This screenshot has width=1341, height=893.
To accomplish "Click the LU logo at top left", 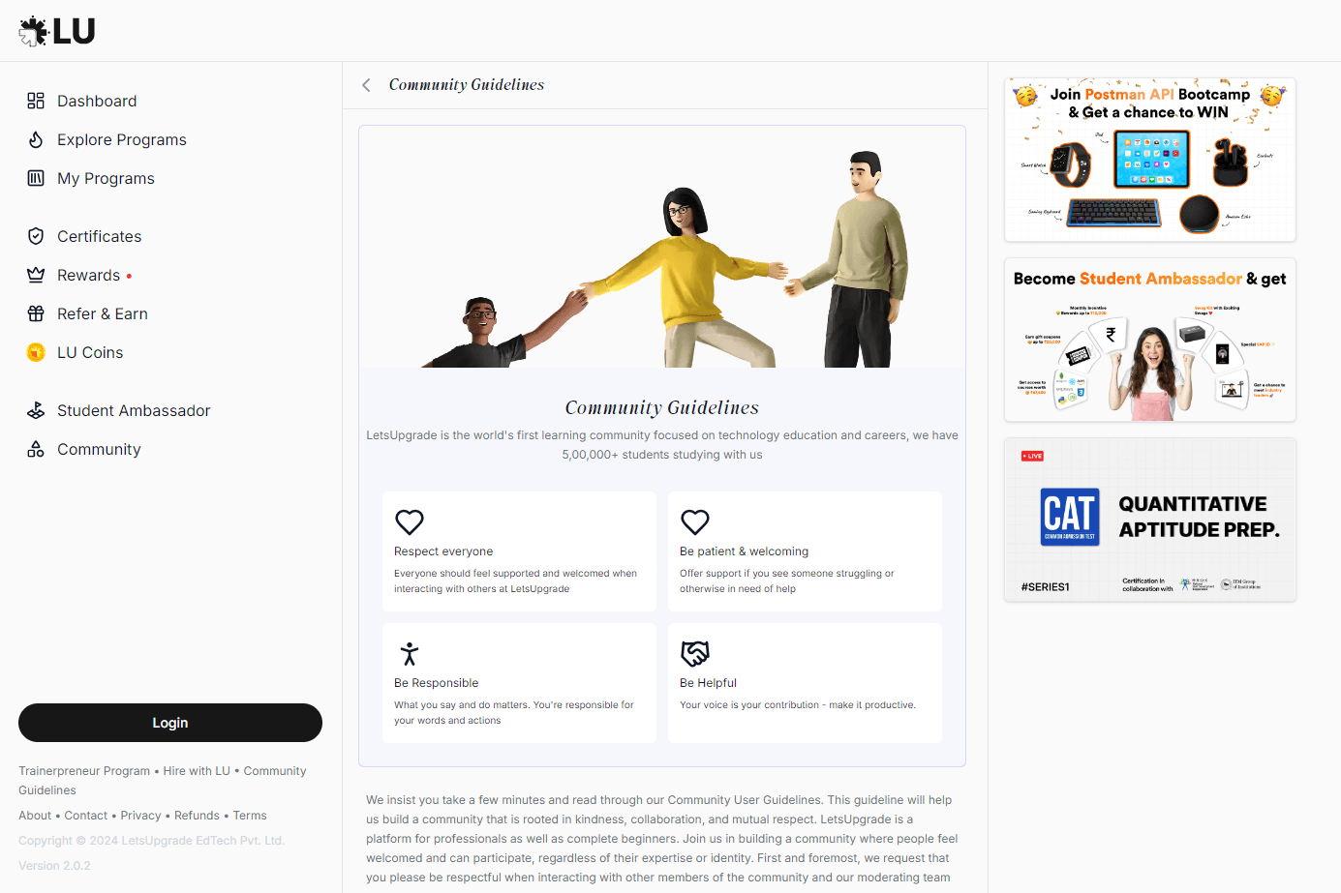I will tap(55, 30).
